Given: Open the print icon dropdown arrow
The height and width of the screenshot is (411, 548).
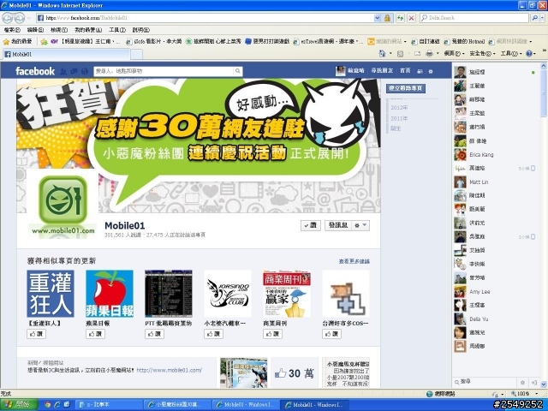Looking at the screenshot, I should 438,53.
